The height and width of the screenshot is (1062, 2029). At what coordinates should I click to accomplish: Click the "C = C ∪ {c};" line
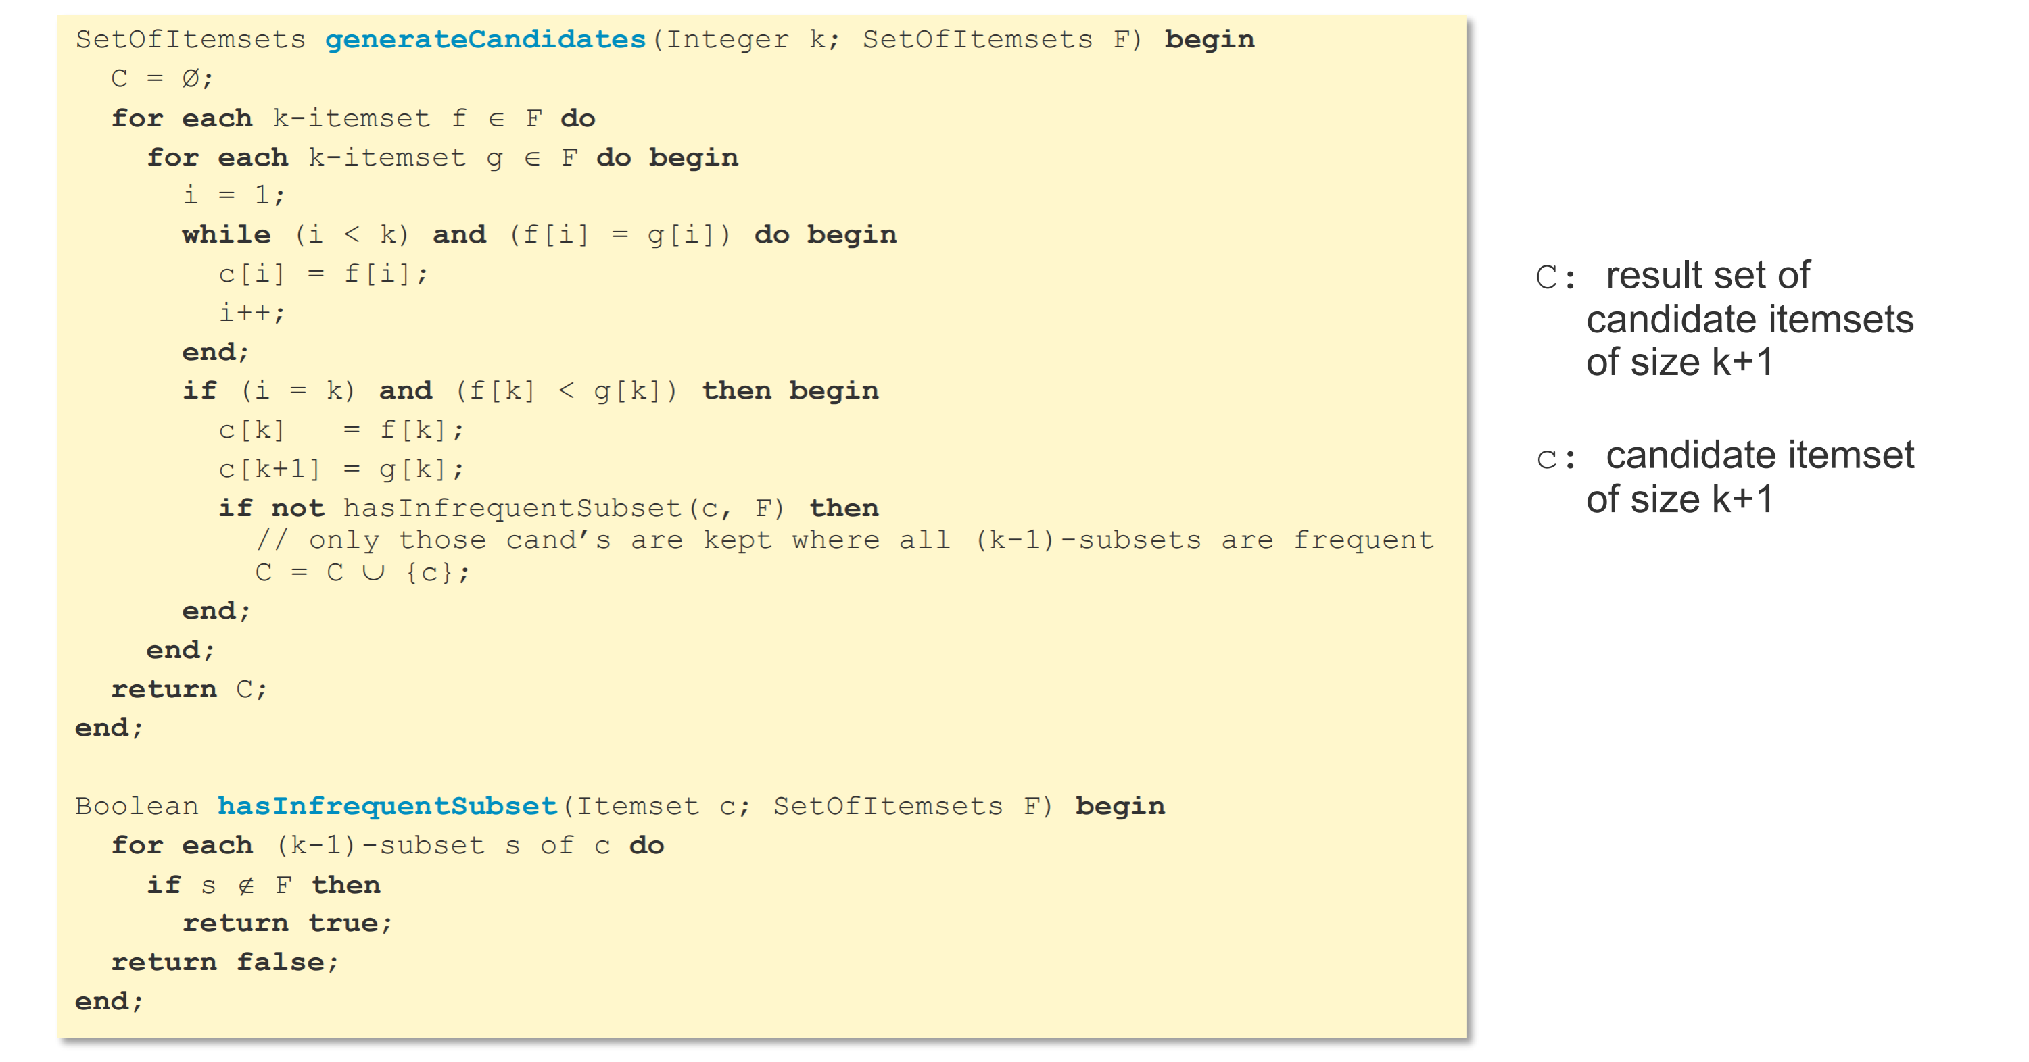pos(362,572)
